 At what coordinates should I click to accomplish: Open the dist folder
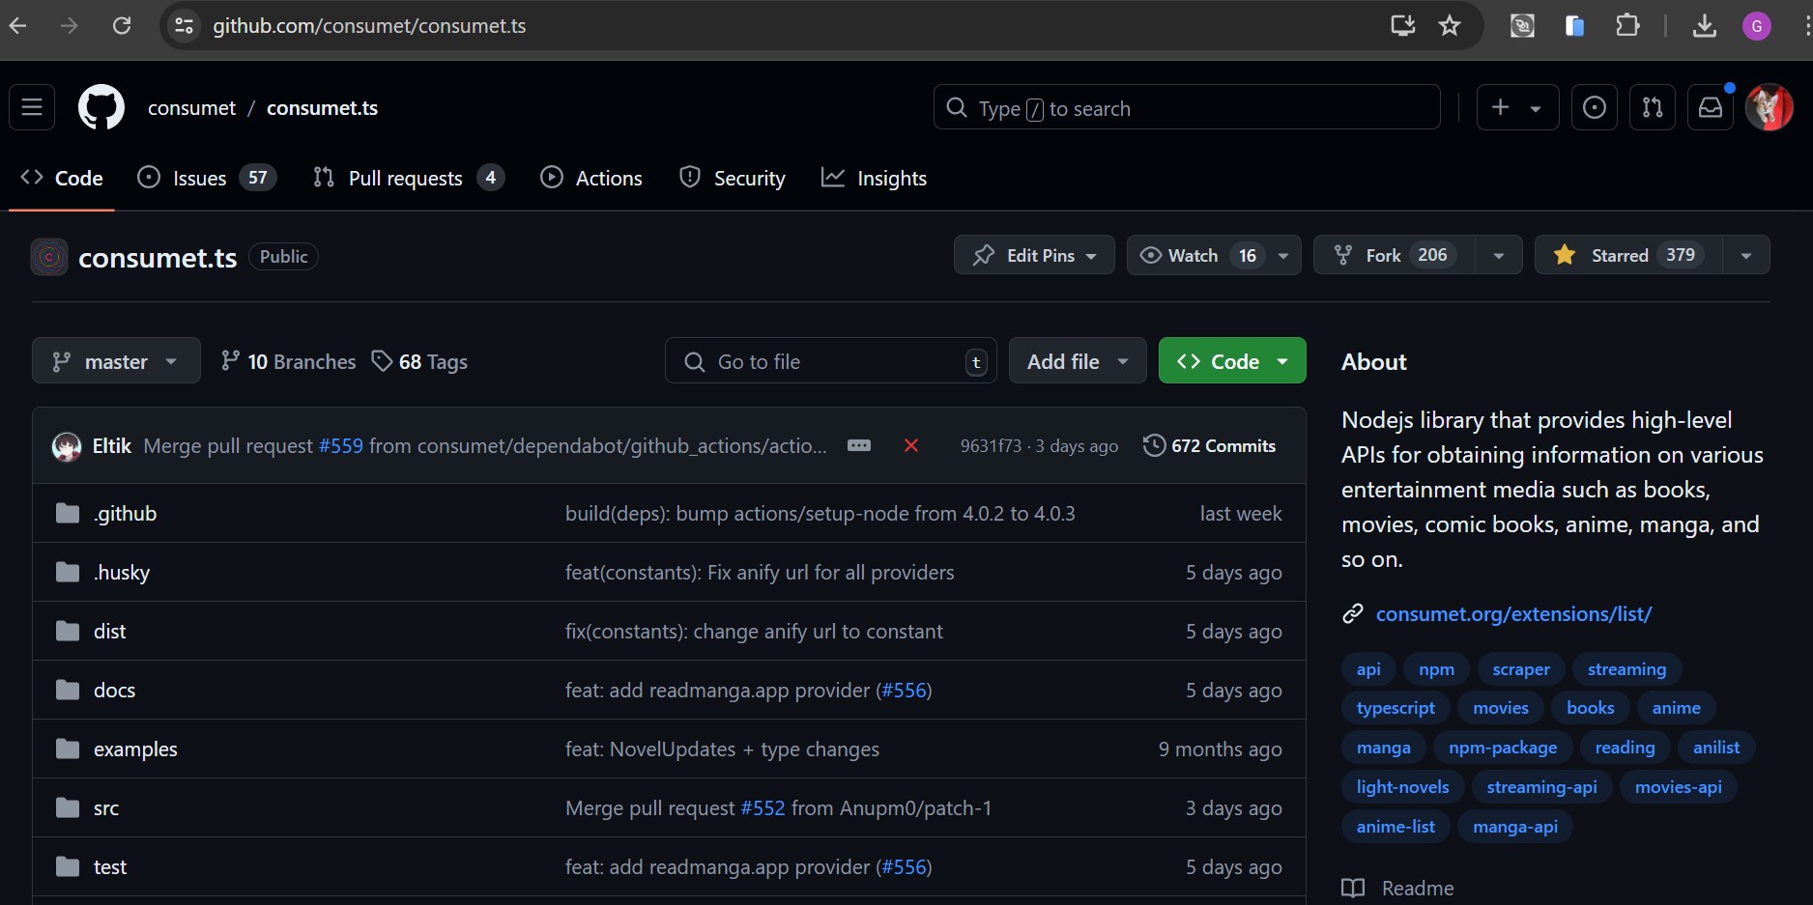click(109, 632)
